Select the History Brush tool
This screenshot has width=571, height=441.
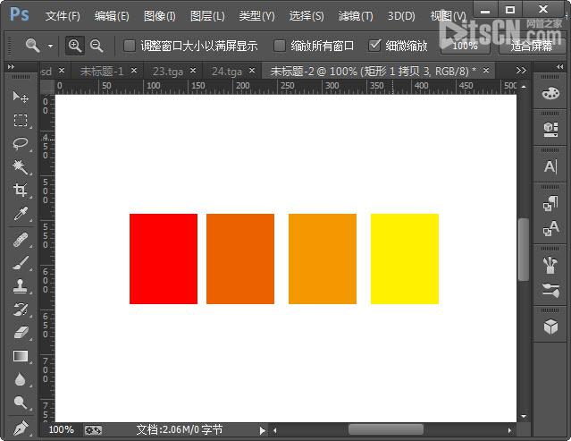tap(21, 310)
